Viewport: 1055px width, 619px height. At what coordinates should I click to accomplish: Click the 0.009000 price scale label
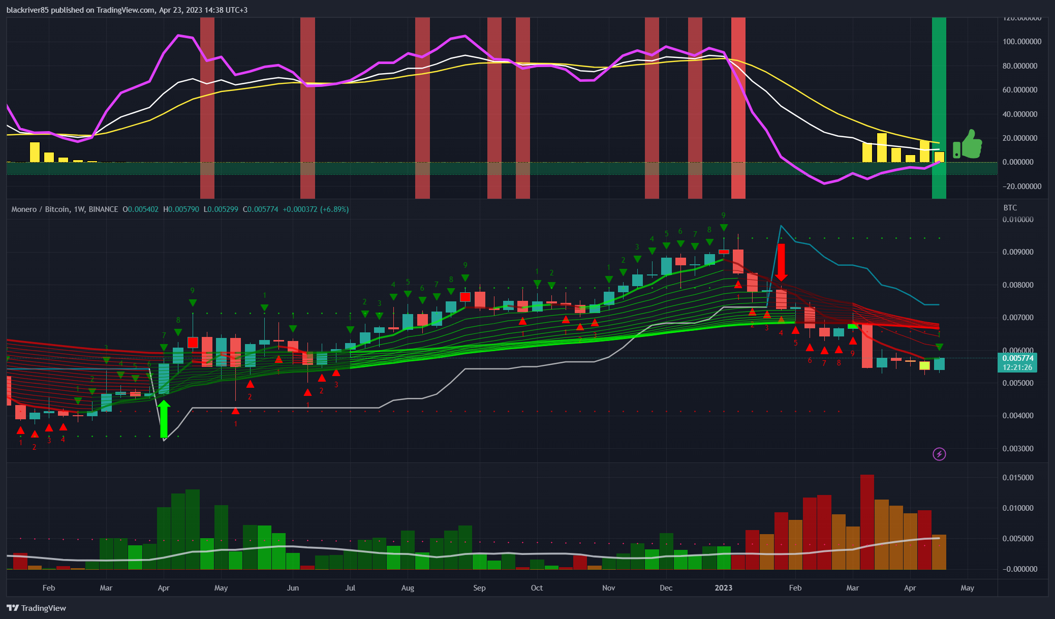click(x=1018, y=252)
